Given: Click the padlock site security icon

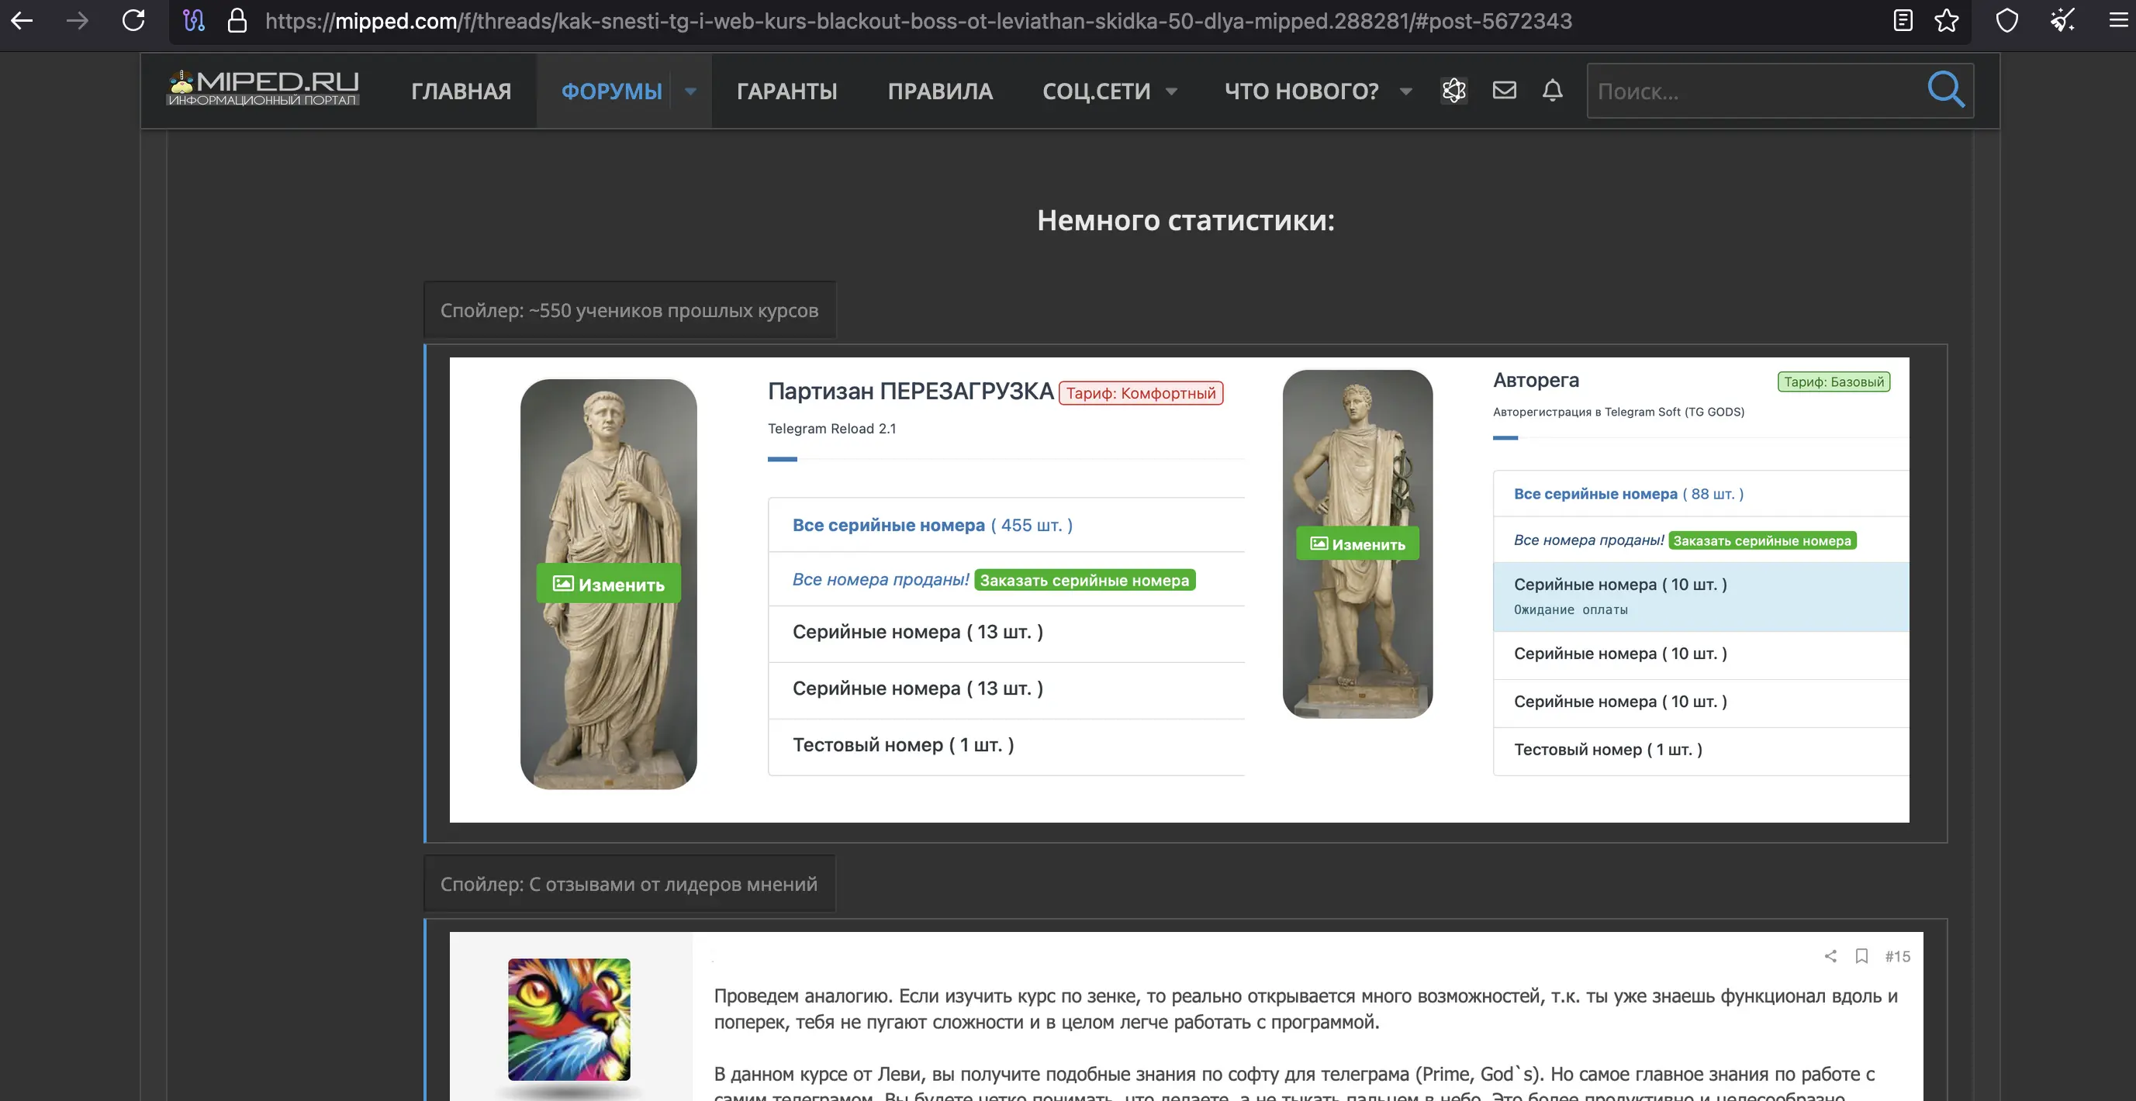Looking at the screenshot, I should tap(237, 21).
